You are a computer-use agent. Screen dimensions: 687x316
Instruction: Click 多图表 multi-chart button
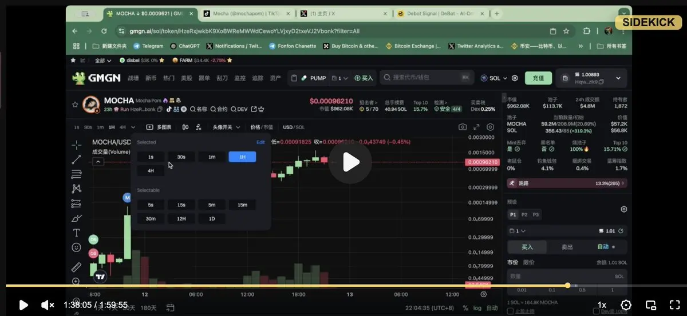(x=159, y=127)
